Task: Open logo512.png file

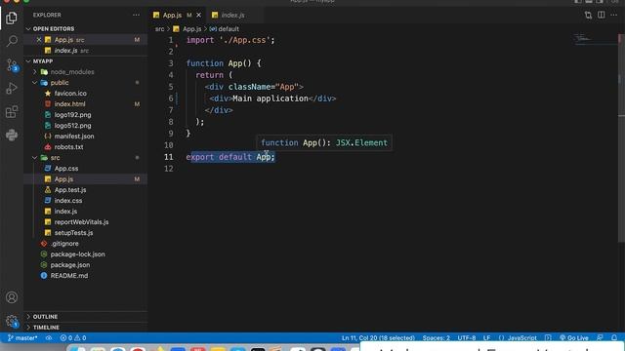Action: click(x=72, y=126)
